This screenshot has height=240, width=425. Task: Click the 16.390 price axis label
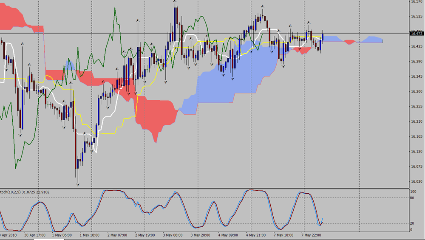click(x=416, y=62)
